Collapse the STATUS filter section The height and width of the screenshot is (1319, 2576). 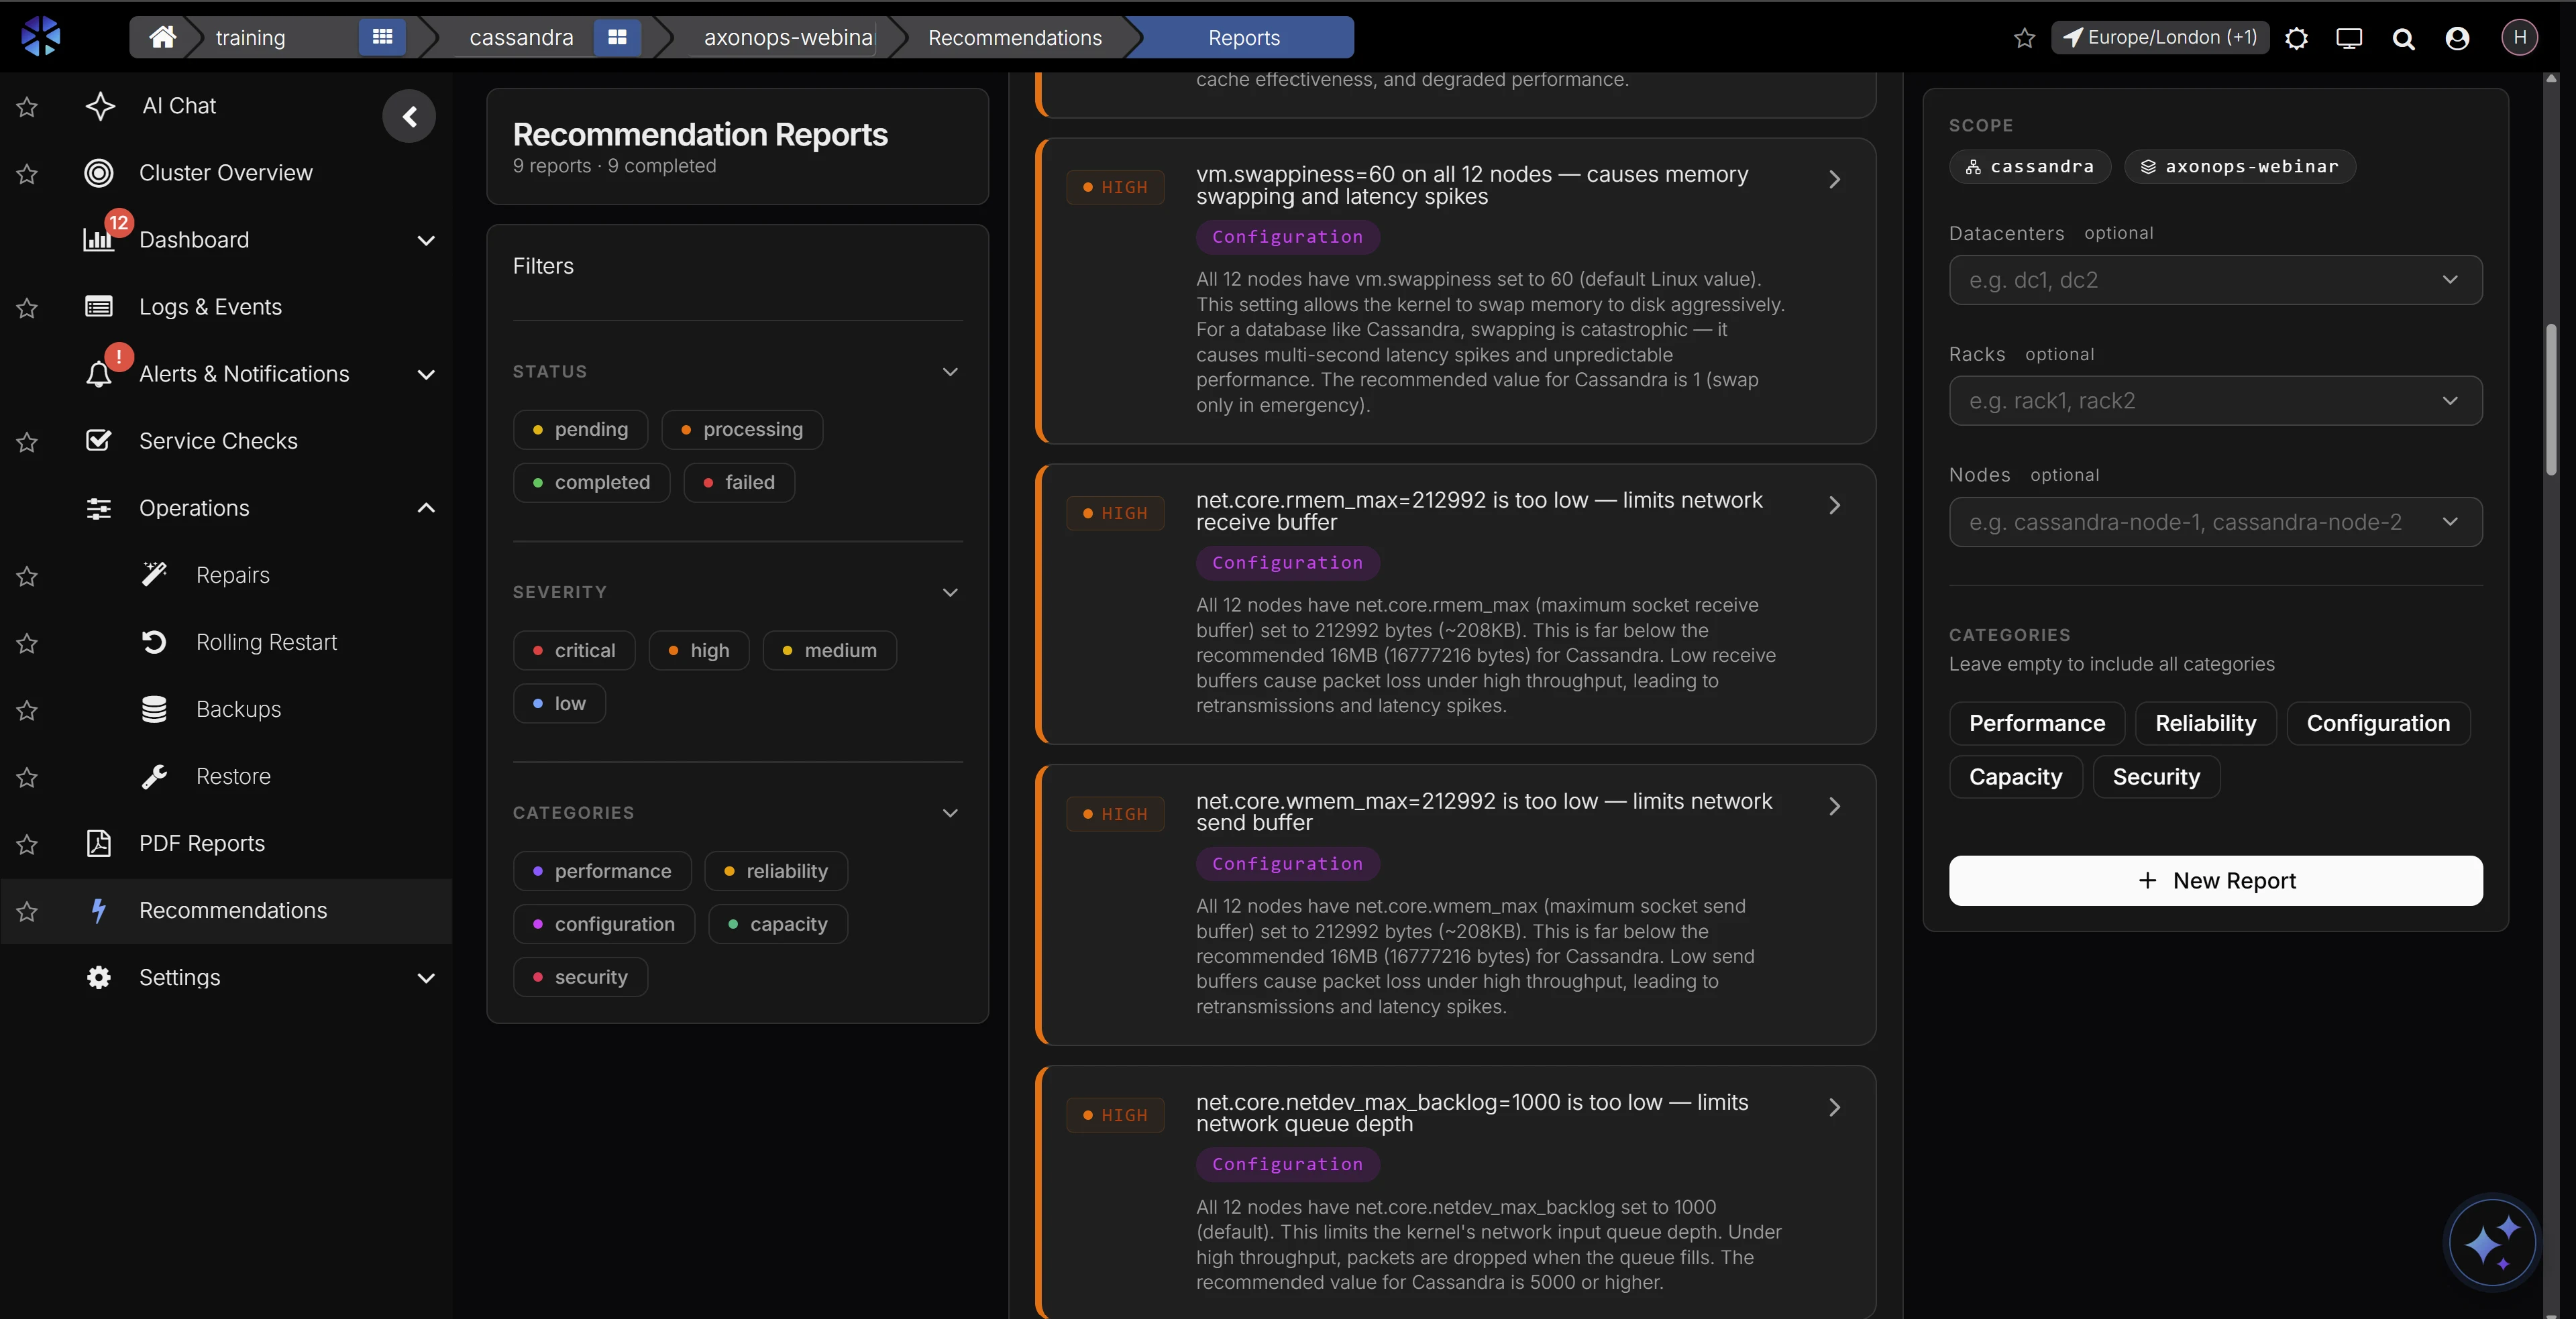[950, 371]
